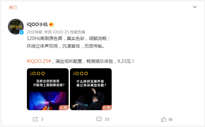Like the post with thumbs-up icon
This screenshot has height=127, width=205.
pyautogui.click(x=164, y=119)
